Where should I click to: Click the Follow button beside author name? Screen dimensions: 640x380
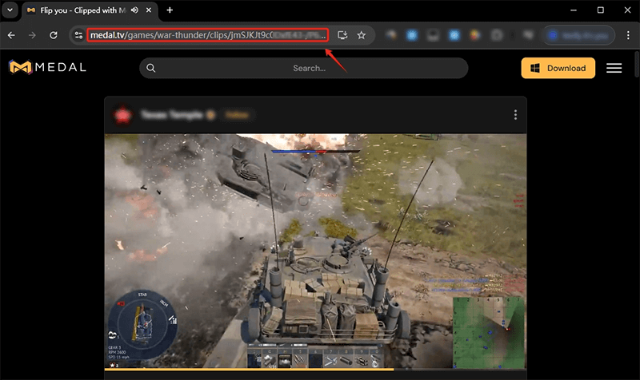[x=237, y=115]
